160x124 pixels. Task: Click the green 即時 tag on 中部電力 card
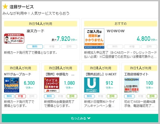(x=72, y=96)
